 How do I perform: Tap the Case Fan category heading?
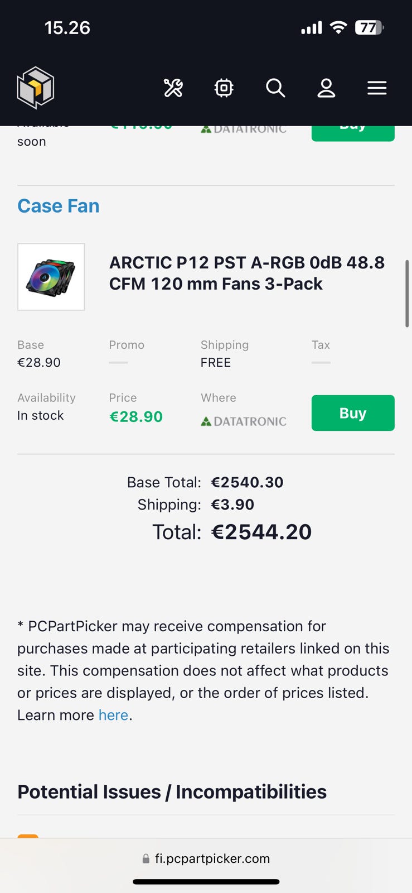(59, 206)
